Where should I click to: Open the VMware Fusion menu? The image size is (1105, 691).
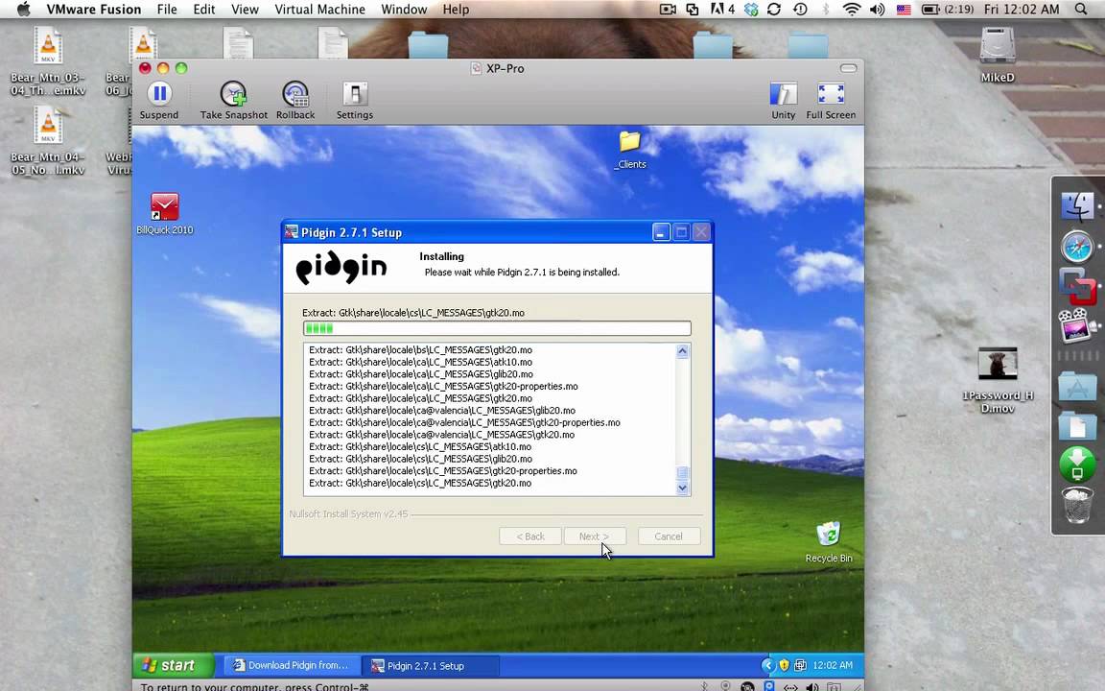(94, 10)
